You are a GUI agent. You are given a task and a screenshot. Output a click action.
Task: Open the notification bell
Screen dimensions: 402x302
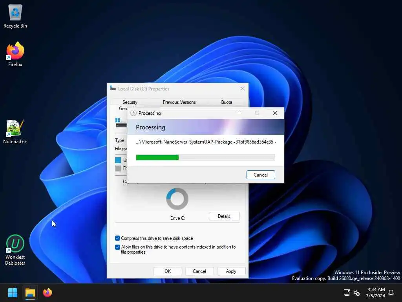tap(391, 293)
